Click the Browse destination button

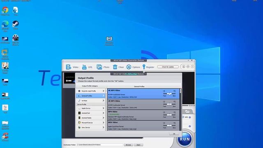tap(128, 145)
